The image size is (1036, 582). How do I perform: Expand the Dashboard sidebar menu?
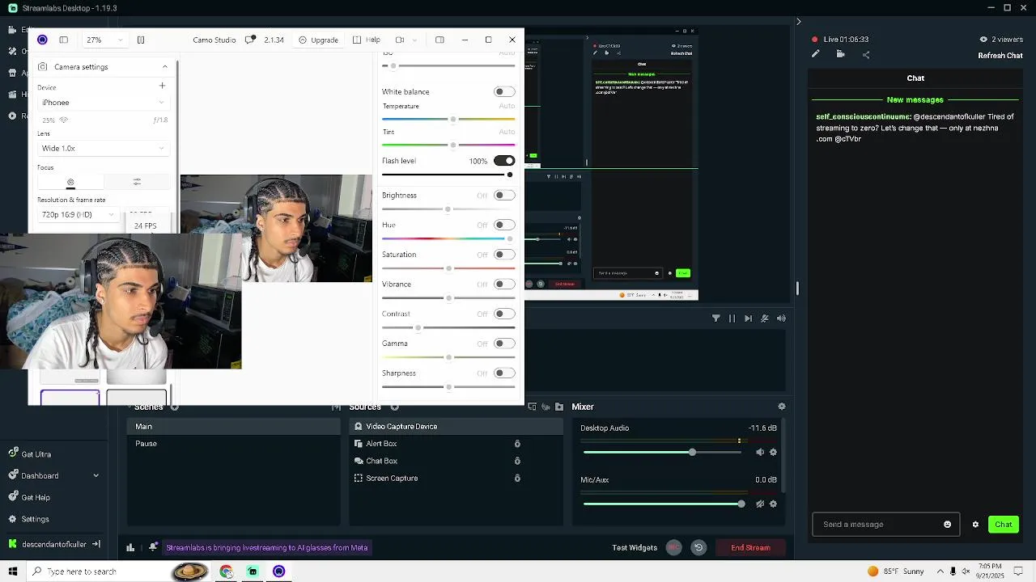(x=96, y=476)
